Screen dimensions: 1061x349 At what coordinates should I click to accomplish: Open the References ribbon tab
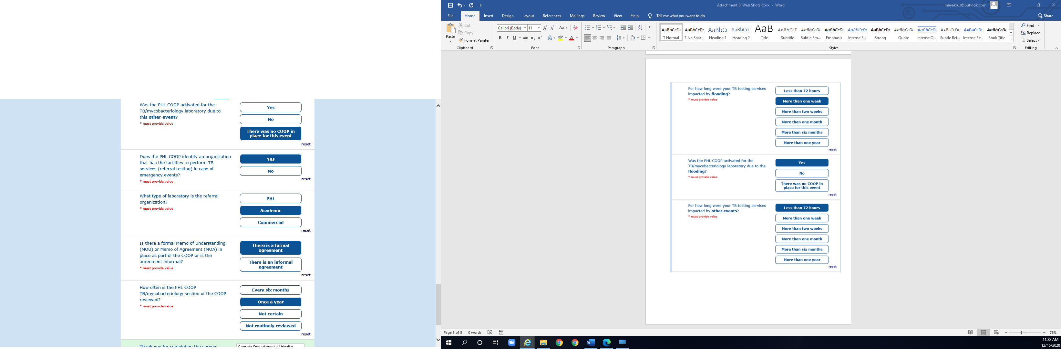551,16
